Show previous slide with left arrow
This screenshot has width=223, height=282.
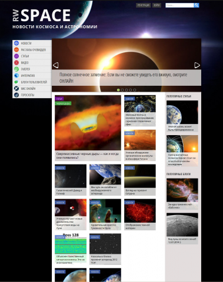(x=56, y=65)
